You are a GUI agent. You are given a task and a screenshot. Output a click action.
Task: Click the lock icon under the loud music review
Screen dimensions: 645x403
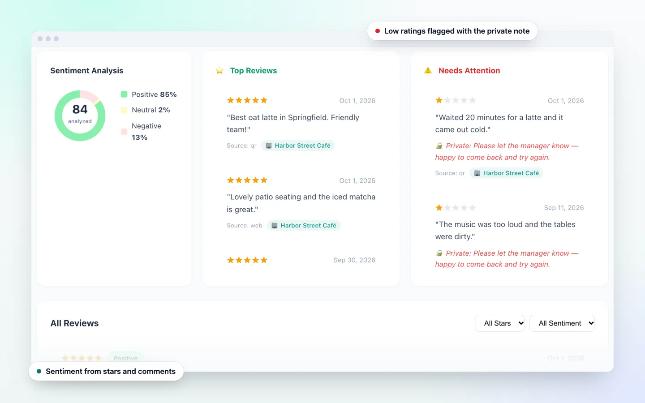439,253
